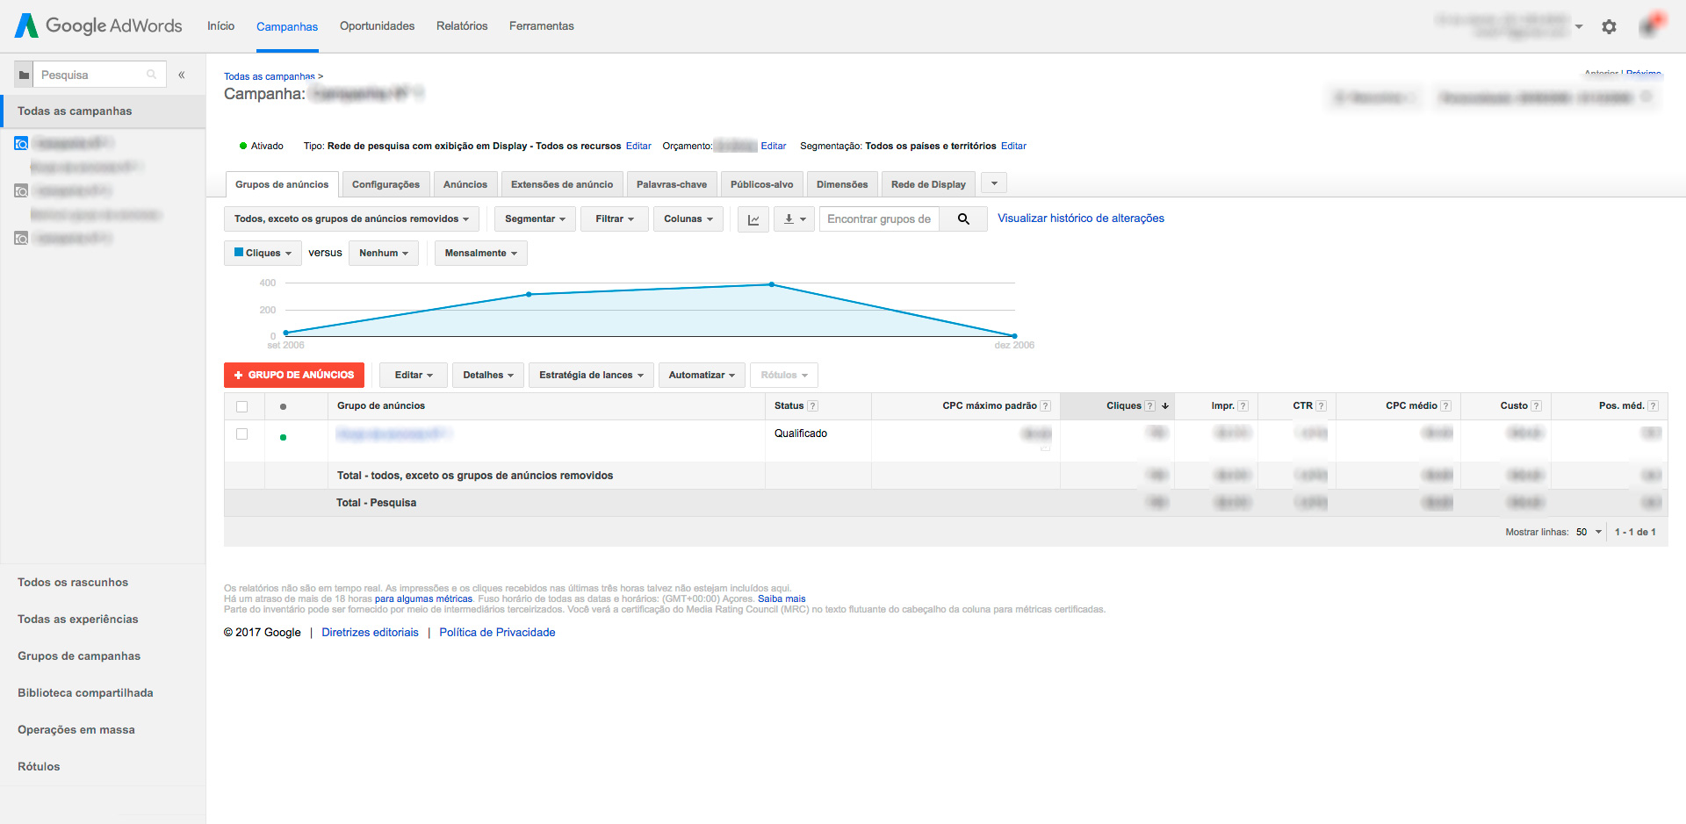
Task: Switch to the Palavras-chave tab
Action: 671,184
